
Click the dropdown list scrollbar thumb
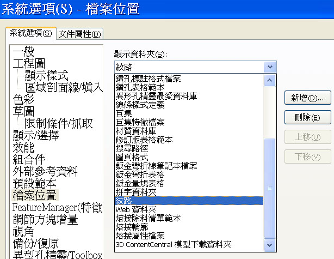pos(270,188)
